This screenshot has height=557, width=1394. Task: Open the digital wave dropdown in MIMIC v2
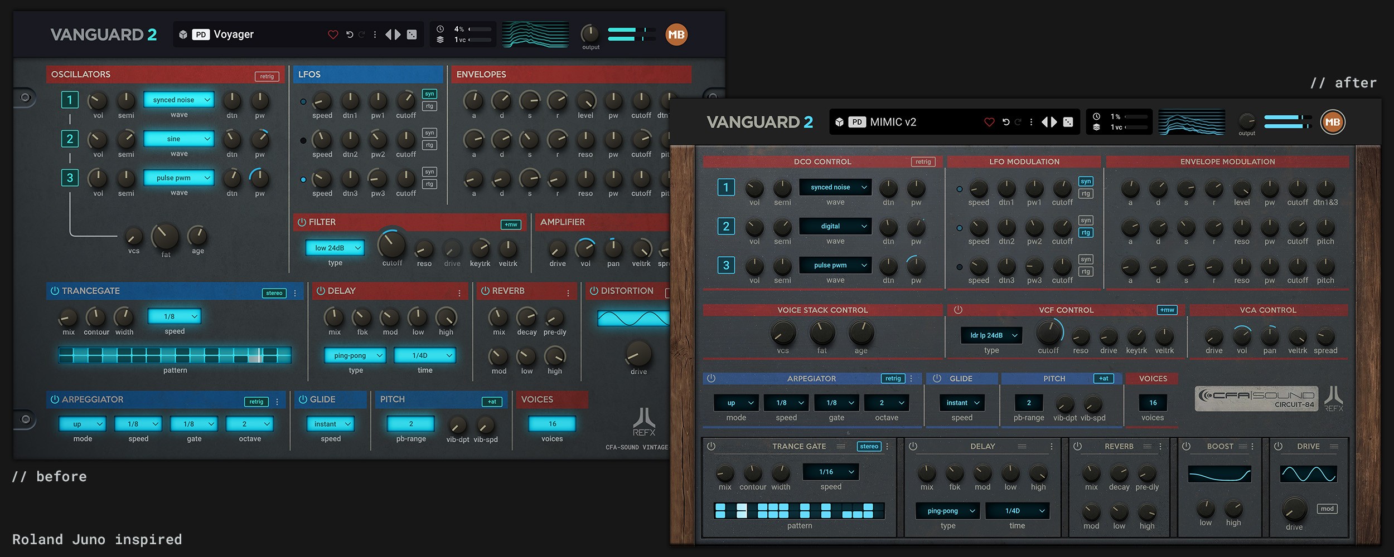835,226
